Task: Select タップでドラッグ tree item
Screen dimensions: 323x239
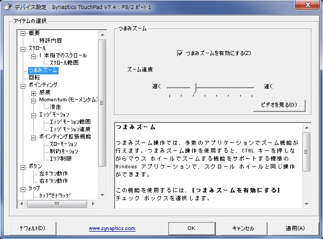Action: tap(55, 196)
